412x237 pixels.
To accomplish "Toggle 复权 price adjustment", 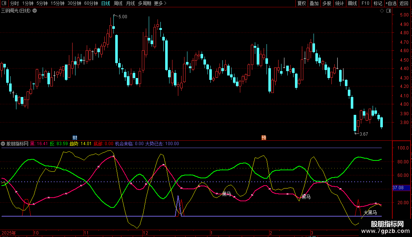I will [302, 4].
